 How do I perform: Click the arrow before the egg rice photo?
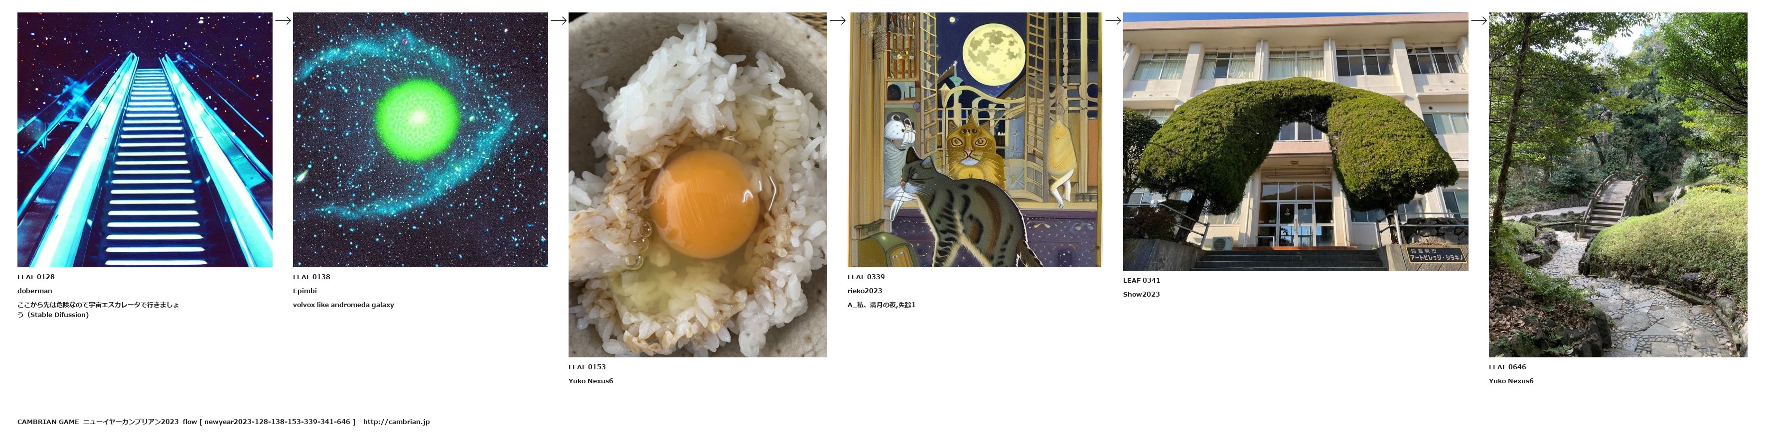click(559, 20)
